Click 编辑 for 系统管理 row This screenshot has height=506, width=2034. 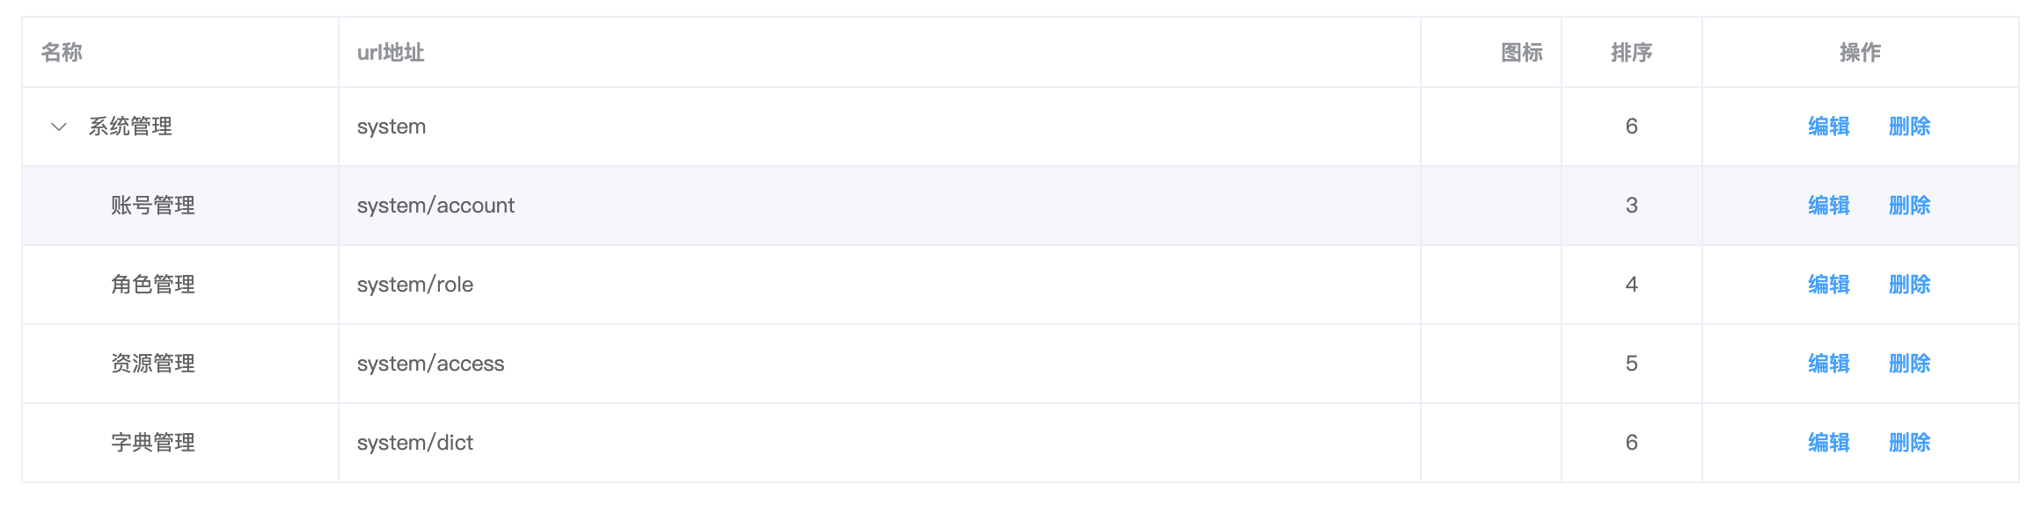pos(1829,126)
